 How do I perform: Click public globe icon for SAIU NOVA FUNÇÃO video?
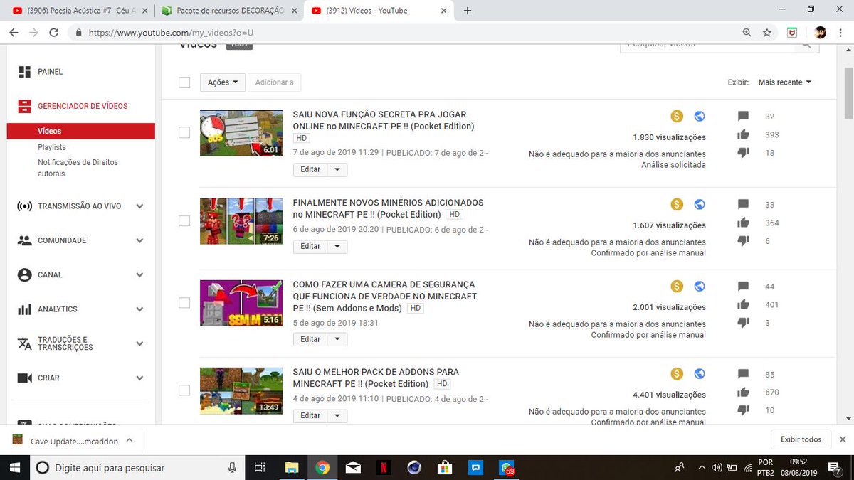[x=700, y=116]
